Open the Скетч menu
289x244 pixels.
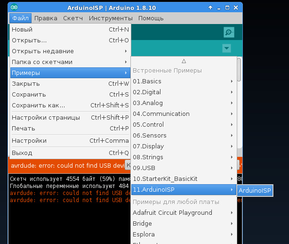pos(73,18)
